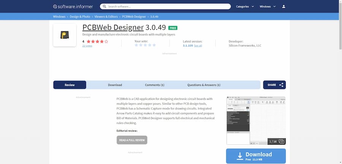This screenshot has height=164, width=342.
Task: Select Silicon Frameworks, LLC developer text
Action: [x=245, y=46]
